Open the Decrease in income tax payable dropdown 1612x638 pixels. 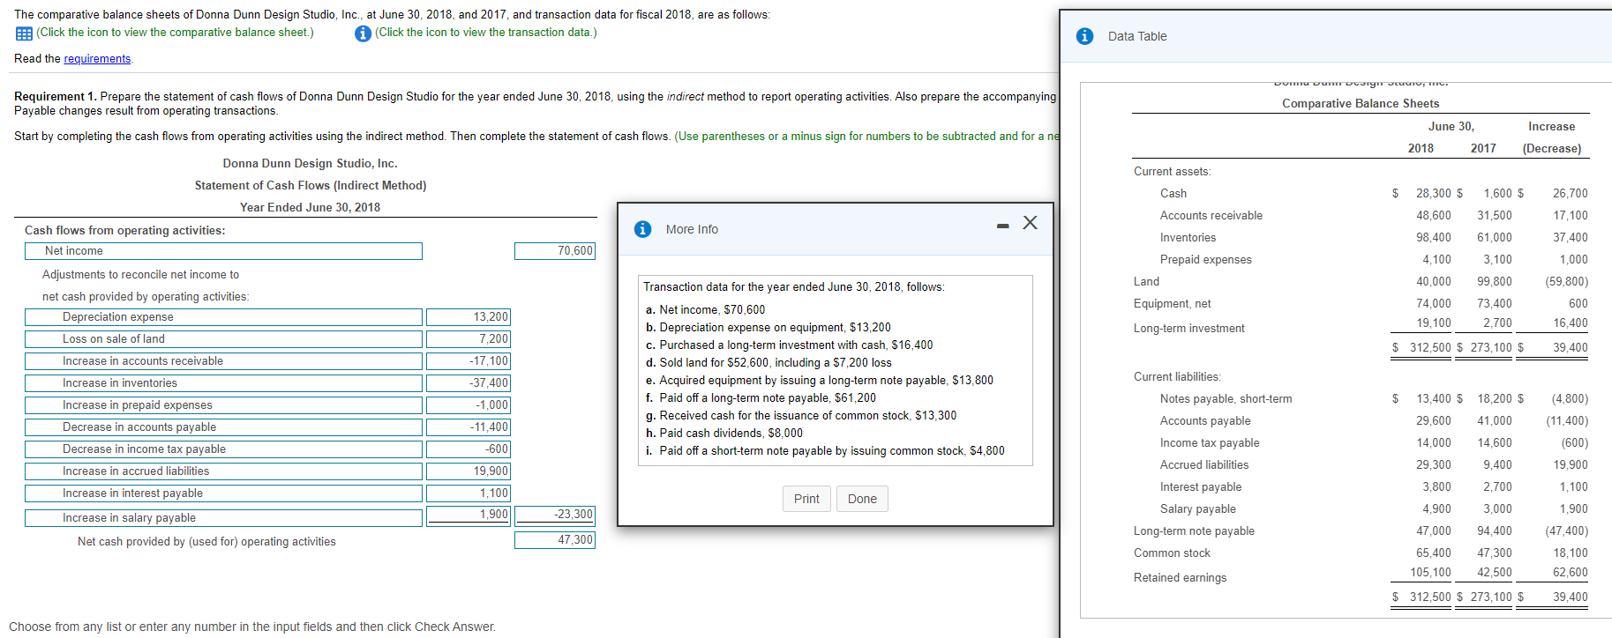tap(223, 449)
